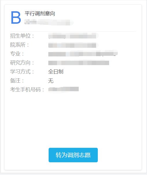Click the divider line below header
147x175 pixels.
73,31
